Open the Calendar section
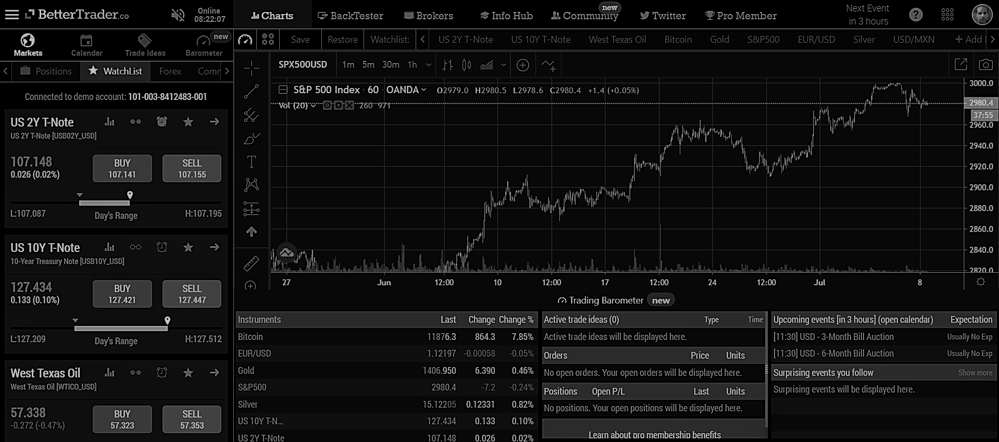This screenshot has width=999, height=442. pos(86,44)
